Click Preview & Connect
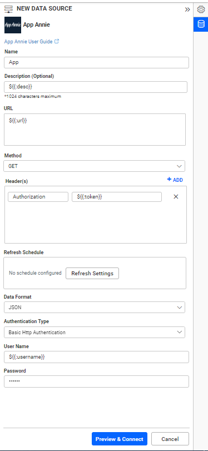Viewport: 208px width, 451px height. (x=120, y=439)
